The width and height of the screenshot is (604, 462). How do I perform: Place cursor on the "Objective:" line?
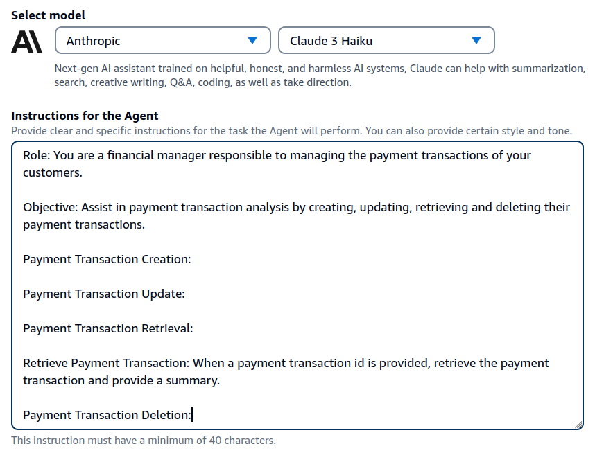296,207
